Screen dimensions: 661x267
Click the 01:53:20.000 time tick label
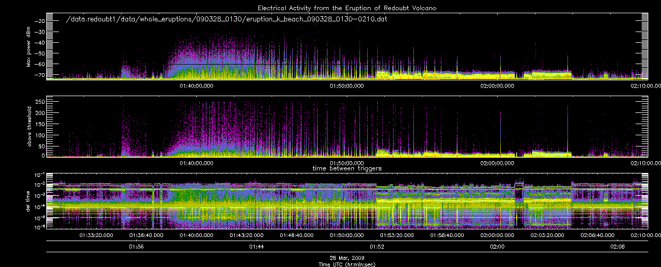[397, 235]
